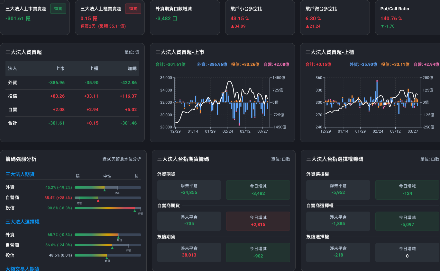This screenshot has height=271, width=440.
Task: Select the 散戶小台多空比 card
Action: 260,17
